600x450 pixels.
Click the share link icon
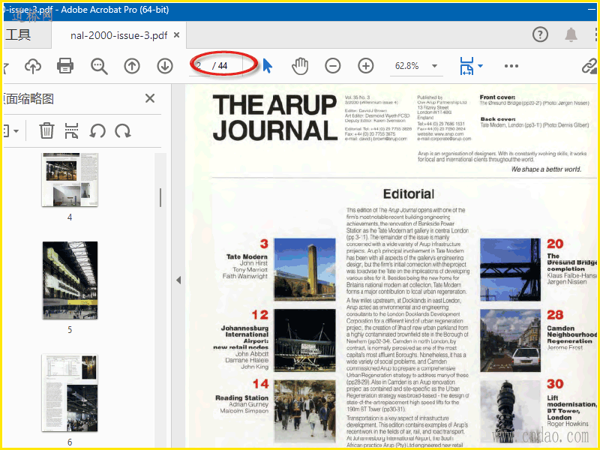point(589,66)
